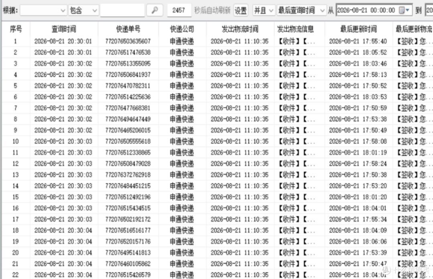Select tracking number 772076502192172
The width and height of the screenshot is (433, 279).
[x=128, y=219]
